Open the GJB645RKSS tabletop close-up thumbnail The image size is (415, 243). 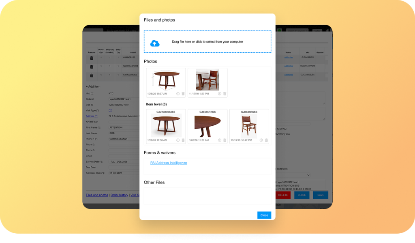207,126
